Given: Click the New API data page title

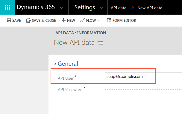Looking at the screenshot, I should coord(74,42).
